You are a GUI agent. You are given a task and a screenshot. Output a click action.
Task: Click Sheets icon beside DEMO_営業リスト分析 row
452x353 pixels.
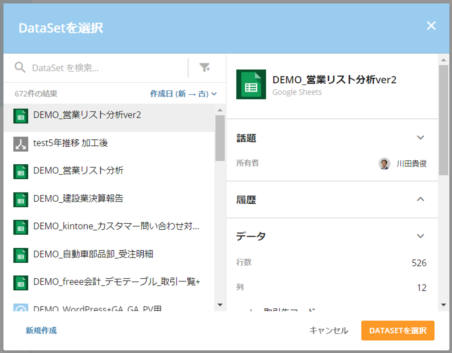(21, 172)
